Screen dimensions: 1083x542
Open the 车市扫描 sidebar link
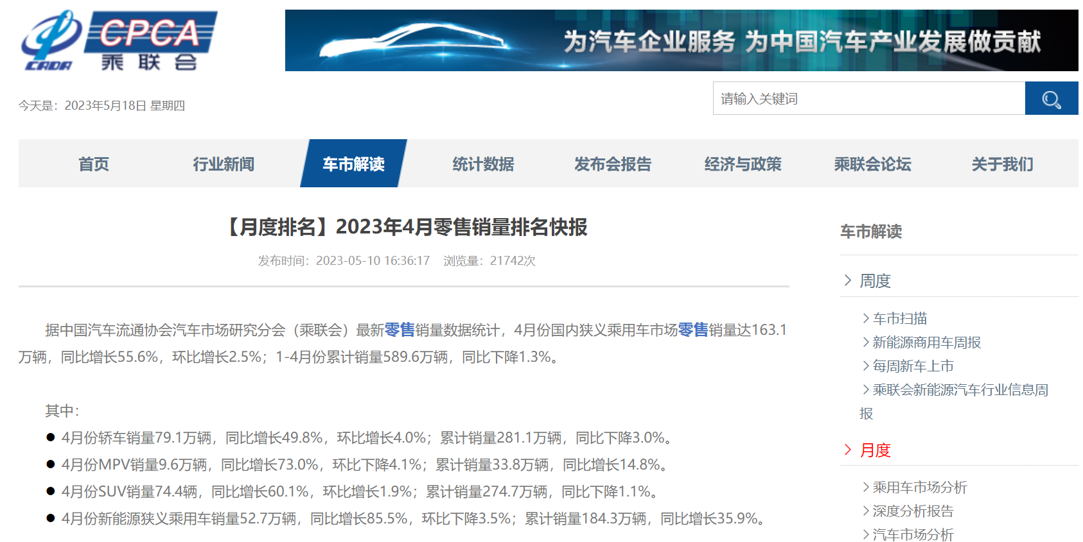pyautogui.click(x=899, y=319)
